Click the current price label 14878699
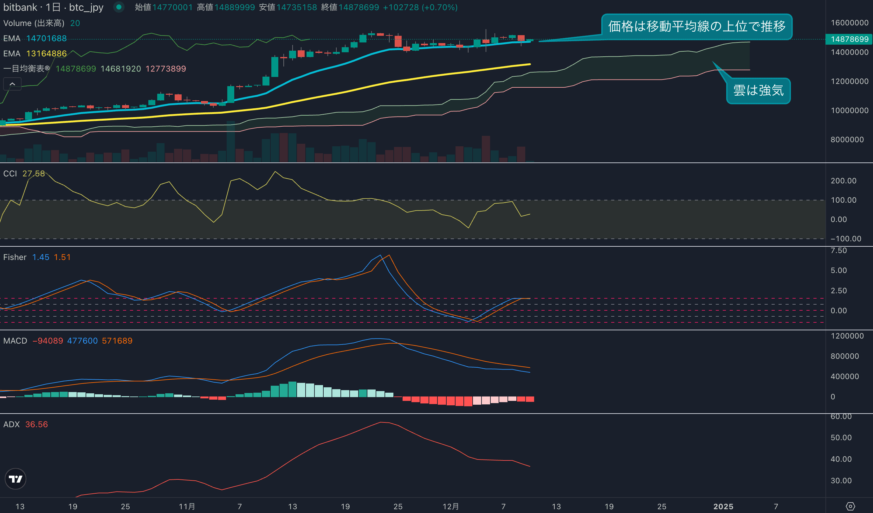The image size is (873, 513). [849, 39]
